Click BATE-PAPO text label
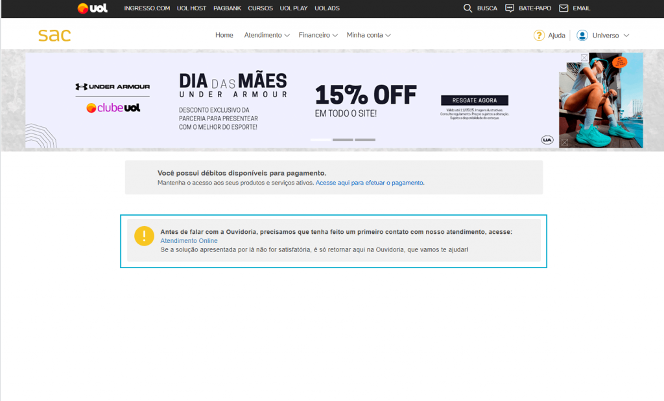664x401 pixels. click(x=535, y=8)
